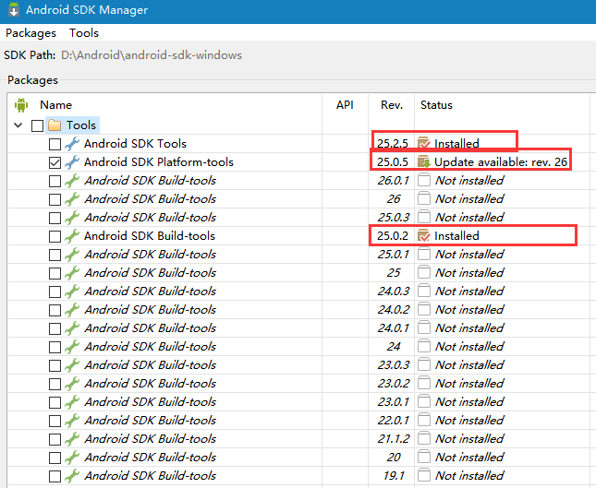Select Build-tools name in rev 25 row
The height and width of the screenshot is (488, 596).
tap(150, 272)
